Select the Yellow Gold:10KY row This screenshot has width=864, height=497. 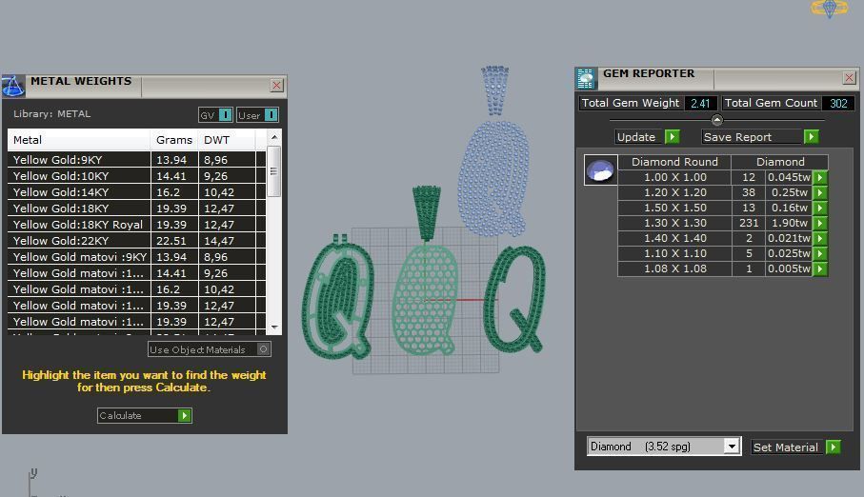point(136,176)
